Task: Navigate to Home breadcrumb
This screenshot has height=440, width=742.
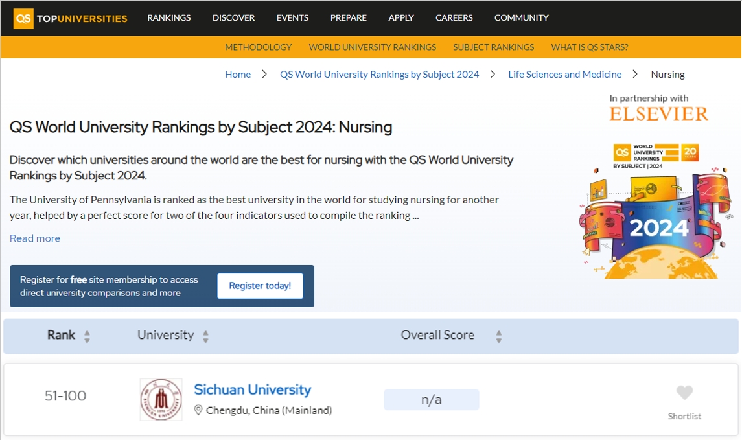Action: [x=238, y=75]
